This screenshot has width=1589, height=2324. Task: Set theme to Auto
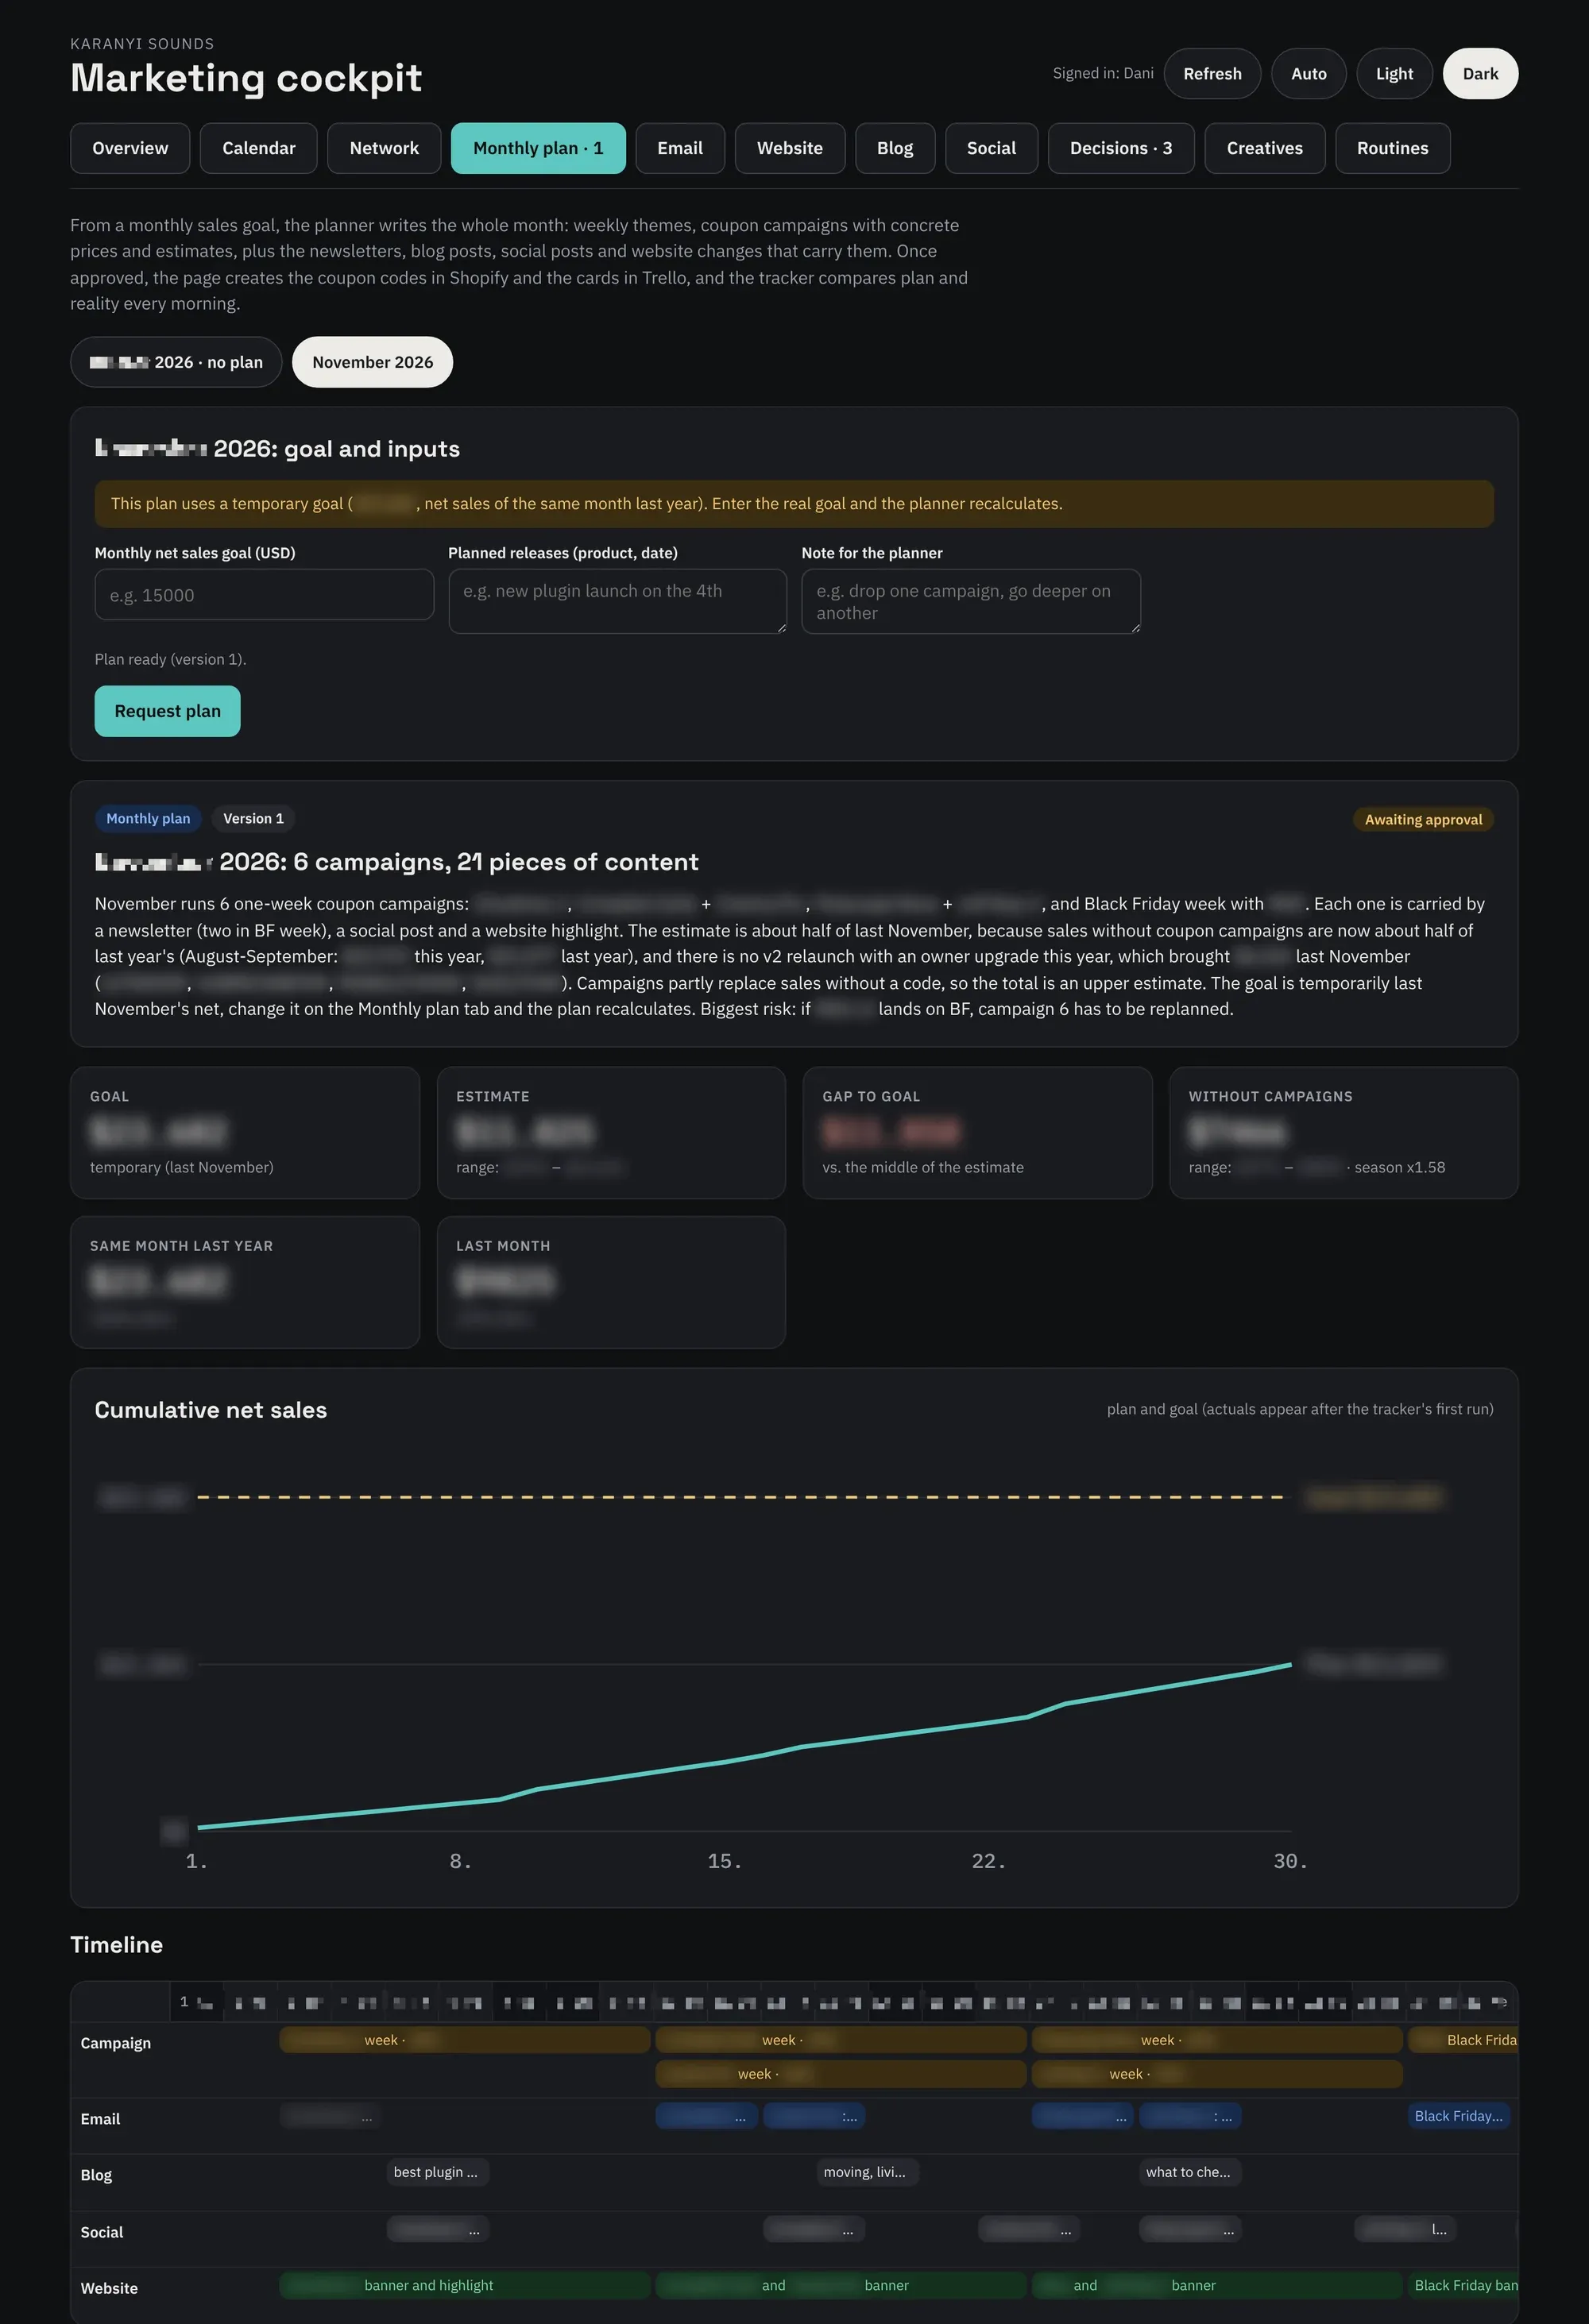pyautogui.click(x=1308, y=74)
